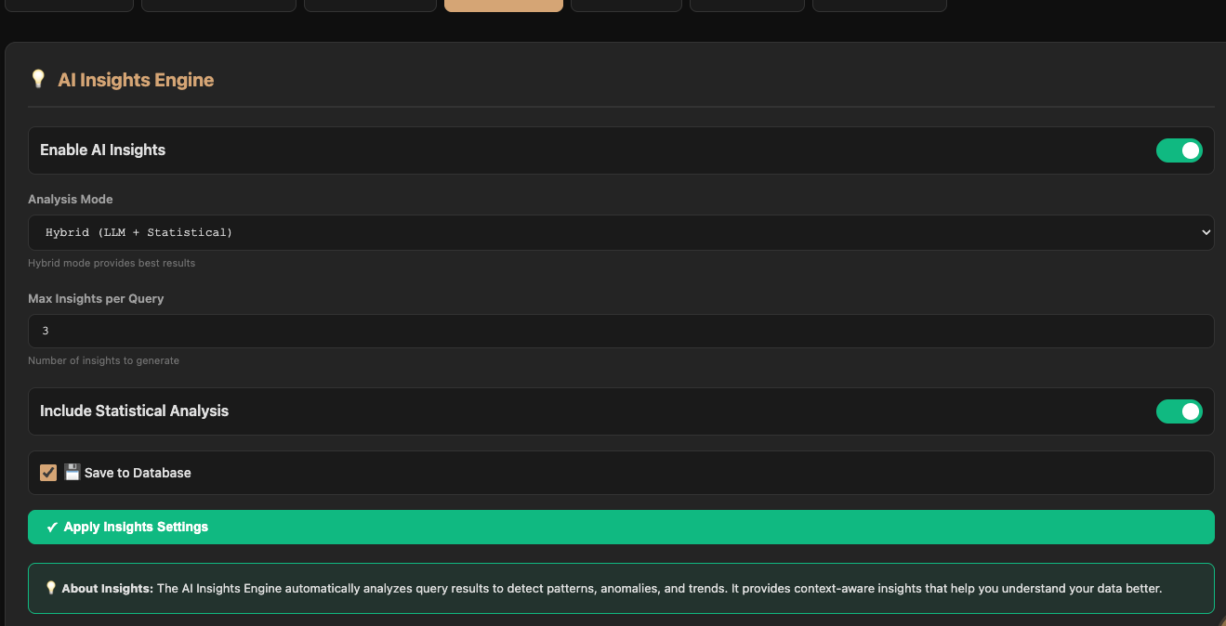Select the rightmost tab in the top row
Screen dimensions: 1226x626
pyautogui.click(x=878, y=6)
